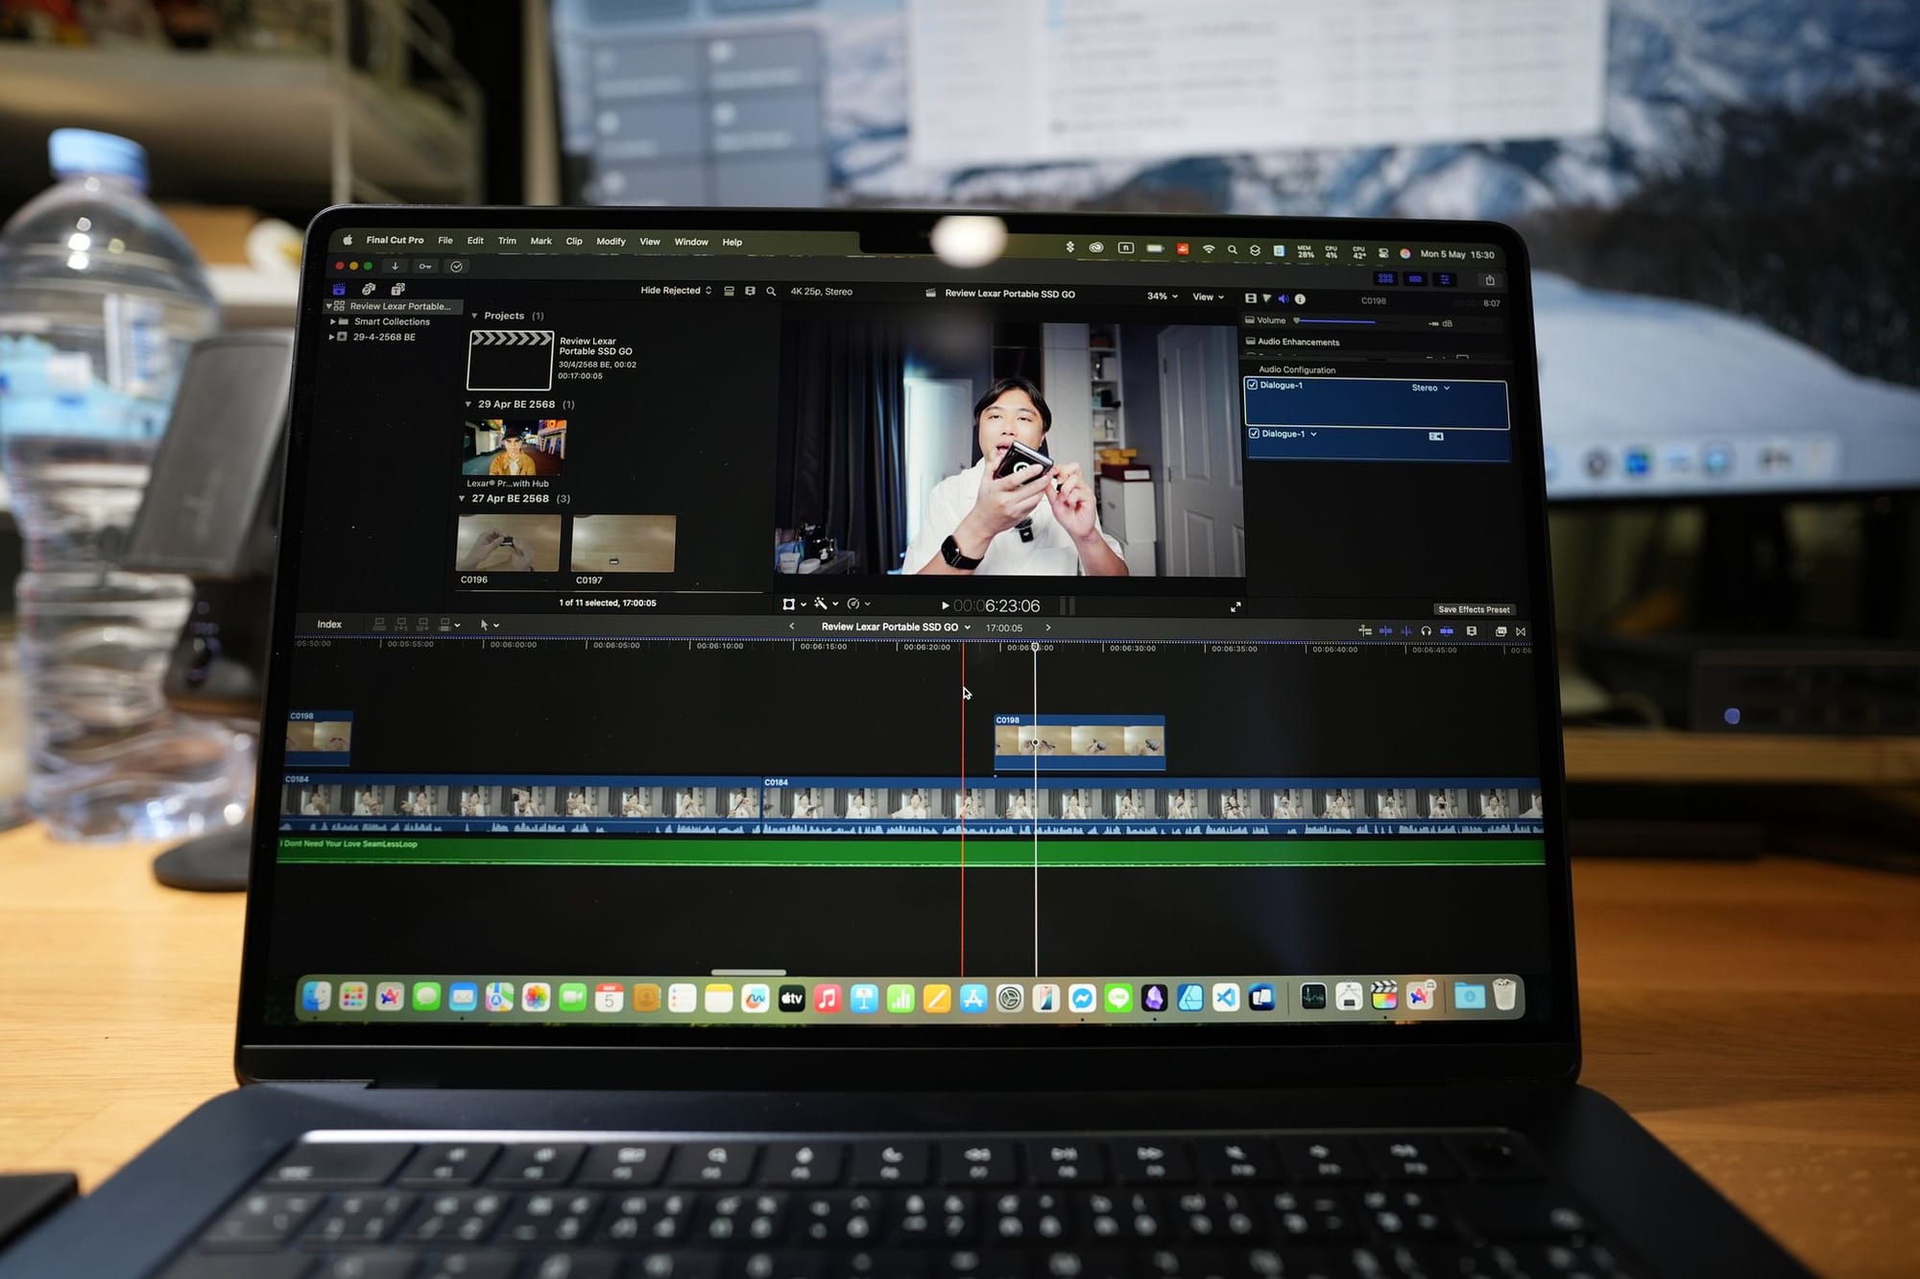This screenshot has height=1279, width=1920.
Task: Toggle the Browser panel visibility button
Action: click(1385, 278)
